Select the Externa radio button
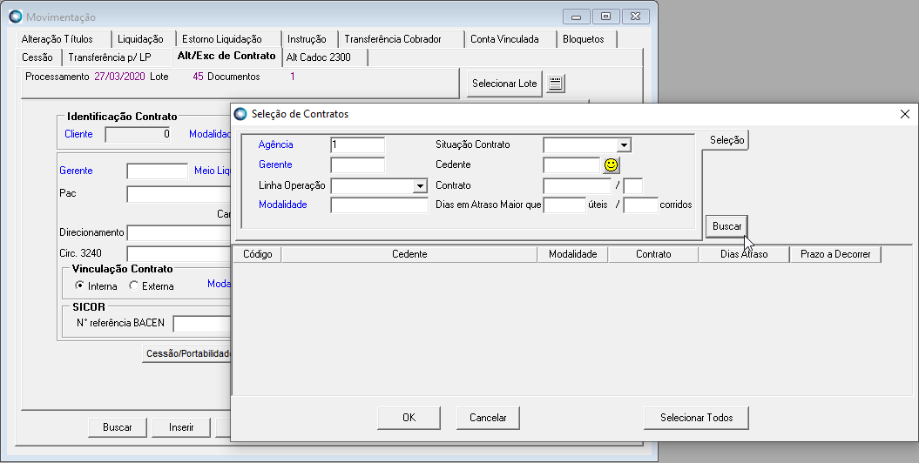The height and width of the screenshot is (463, 919). click(x=133, y=285)
